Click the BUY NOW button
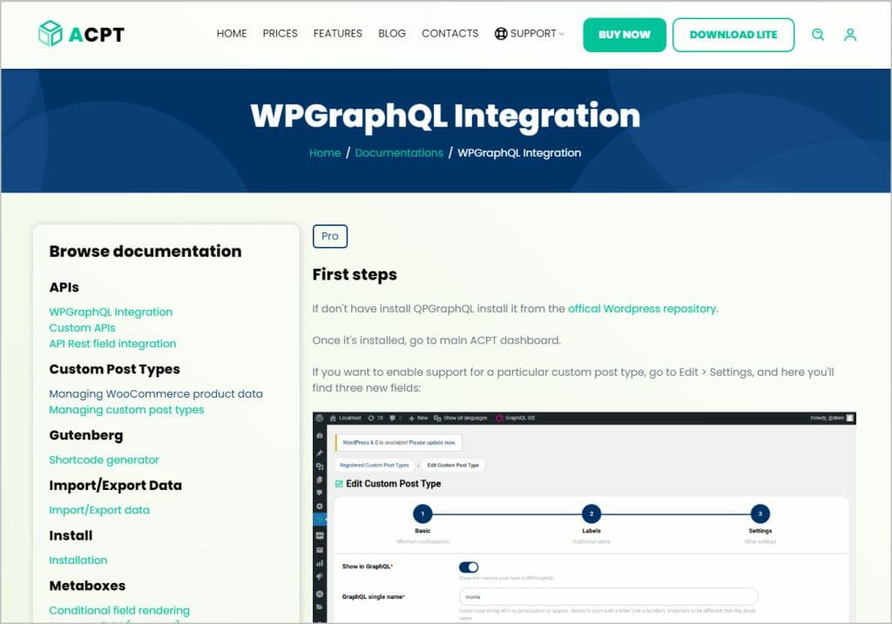892x624 pixels. 624,34
